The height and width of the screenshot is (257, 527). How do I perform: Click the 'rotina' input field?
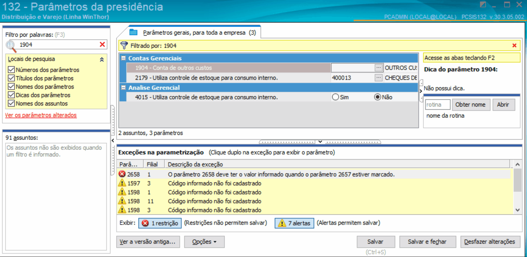click(438, 104)
